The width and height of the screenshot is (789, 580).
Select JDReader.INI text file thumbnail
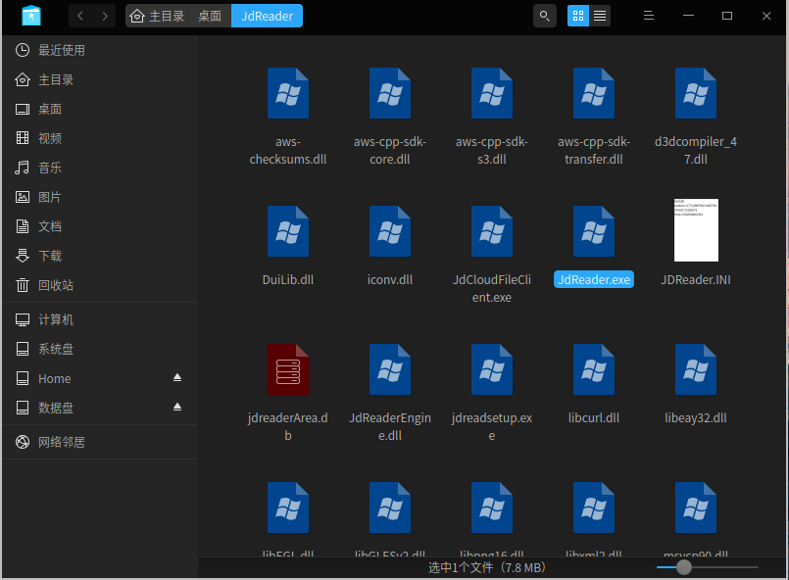696,230
